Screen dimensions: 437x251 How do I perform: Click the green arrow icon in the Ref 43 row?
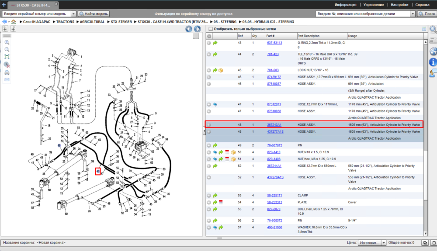click(215, 43)
